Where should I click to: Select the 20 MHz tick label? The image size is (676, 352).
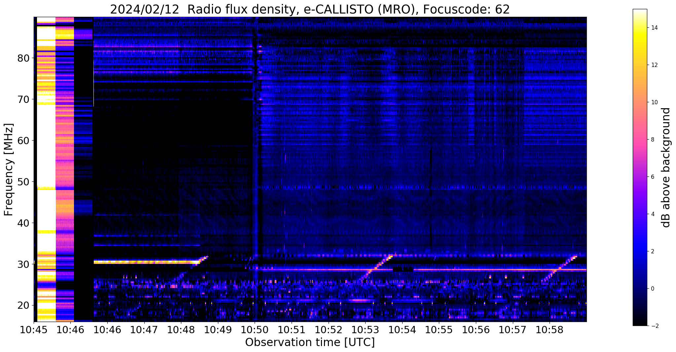click(x=23, y=305)
